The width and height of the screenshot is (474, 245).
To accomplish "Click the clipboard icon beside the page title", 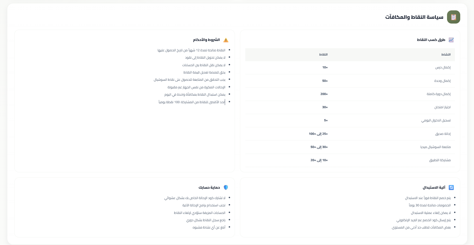I will pyautogui.click(x=453, y=17).
